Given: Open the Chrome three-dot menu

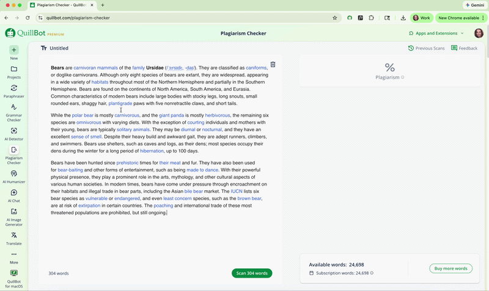Looking at the screenshot, I should click(x=483, y=18).
